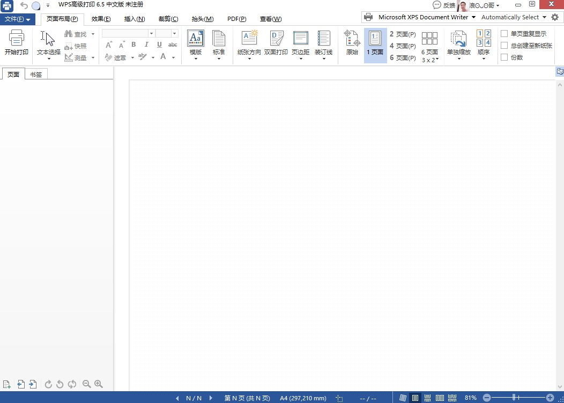Click the 查找 binoculars icon
This screenshot has width=564, height=403.
click(68, 34)
